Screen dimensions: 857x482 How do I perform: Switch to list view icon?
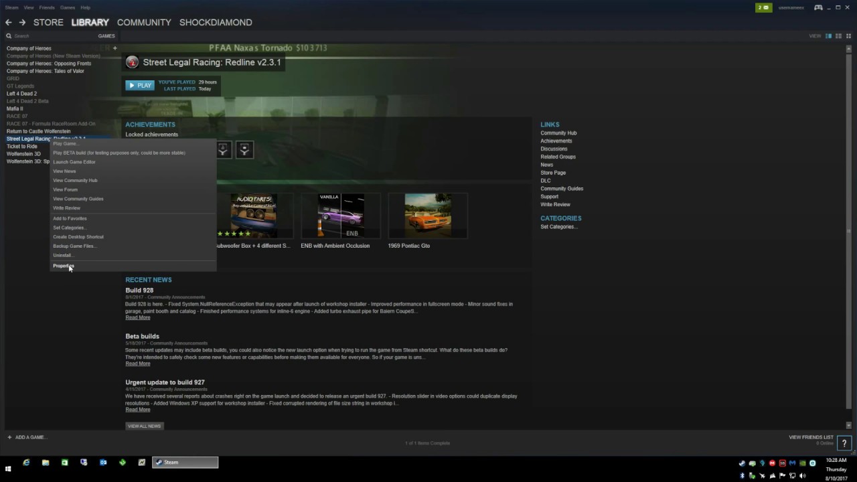point(838,35)
